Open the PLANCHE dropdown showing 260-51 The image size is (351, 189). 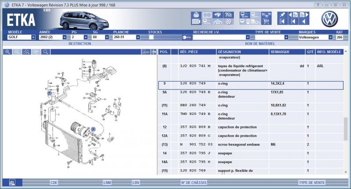click(x=138, y=37)
